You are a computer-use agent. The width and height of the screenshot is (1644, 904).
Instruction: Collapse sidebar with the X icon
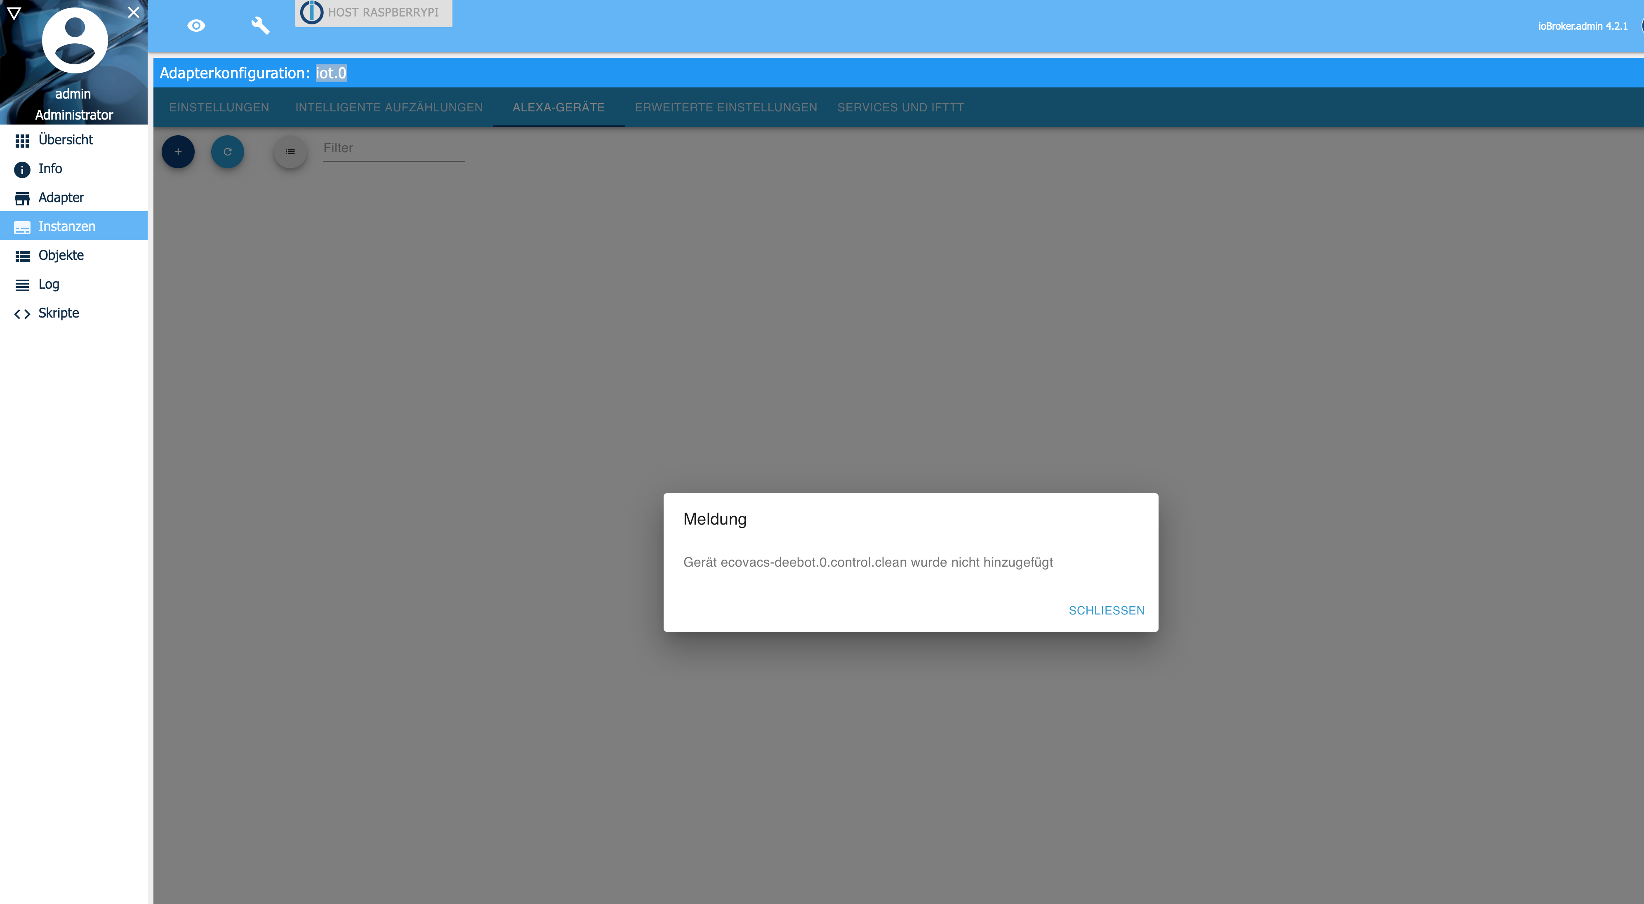point(133,12)
